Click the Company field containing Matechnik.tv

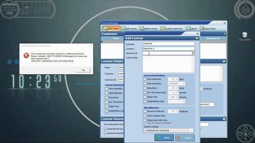click(169, 48)
